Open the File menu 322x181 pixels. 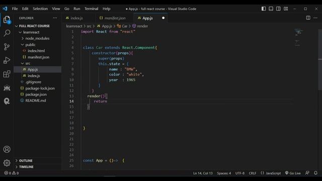click(x=15, y=9)
